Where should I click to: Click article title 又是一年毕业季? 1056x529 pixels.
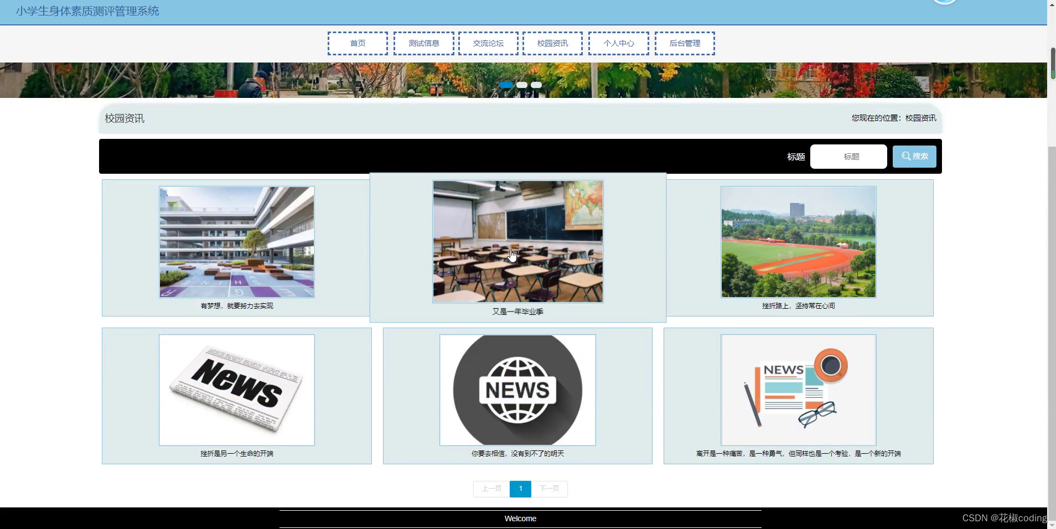click(518, 312)
